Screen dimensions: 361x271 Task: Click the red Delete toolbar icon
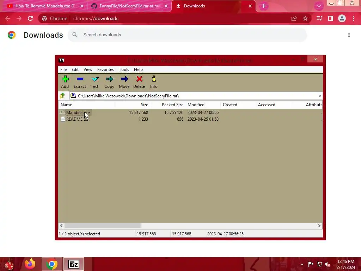point(139,82)
